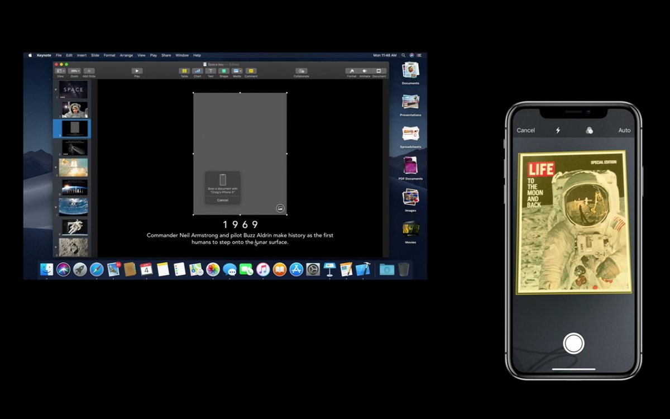Open the Edit menu
The image size is (670, 419).
[x=69, y=55]
